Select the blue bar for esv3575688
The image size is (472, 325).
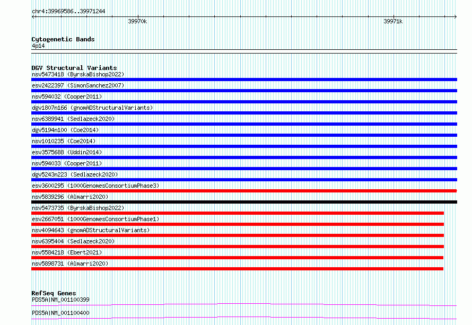[x=244, y=157]
